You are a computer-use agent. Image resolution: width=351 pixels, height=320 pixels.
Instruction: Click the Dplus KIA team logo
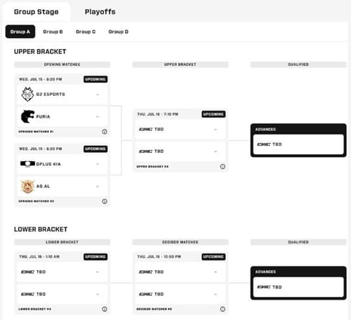[27, 164]
